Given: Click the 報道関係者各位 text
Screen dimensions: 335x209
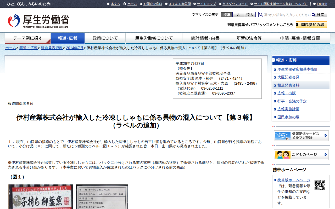Looking at the screenshot, I should (x=21, y=103).
